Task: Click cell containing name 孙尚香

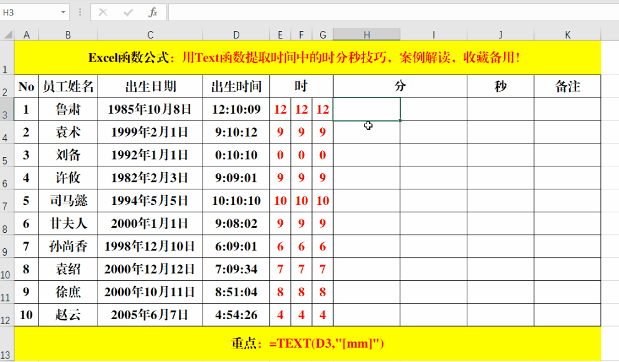Action: (68, 247)
